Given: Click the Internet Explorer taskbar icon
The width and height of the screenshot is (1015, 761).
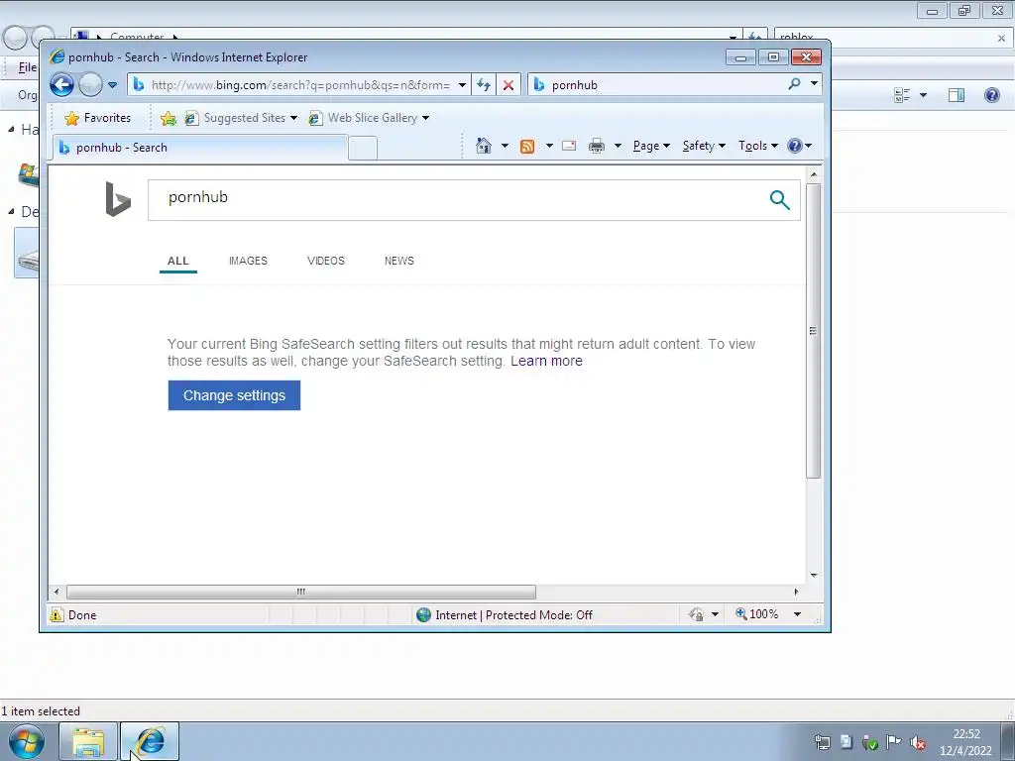Looking at the screenshot, I should [x=150, y=741].
